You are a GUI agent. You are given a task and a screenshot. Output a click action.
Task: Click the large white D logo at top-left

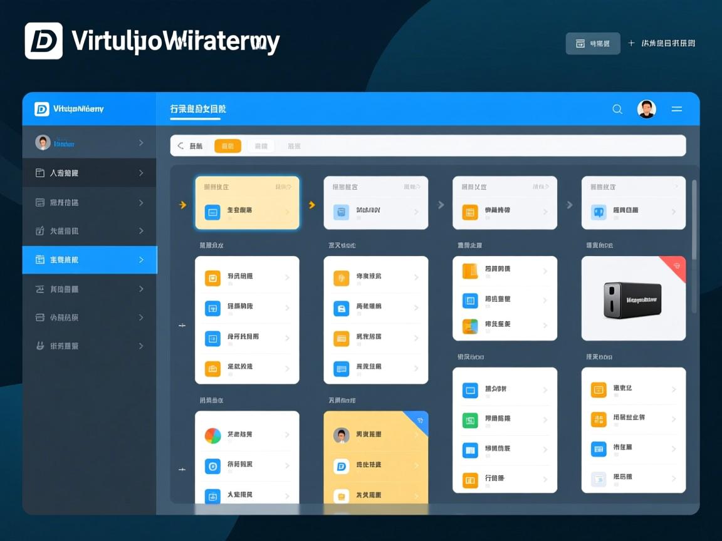click(x=44, y=41)
